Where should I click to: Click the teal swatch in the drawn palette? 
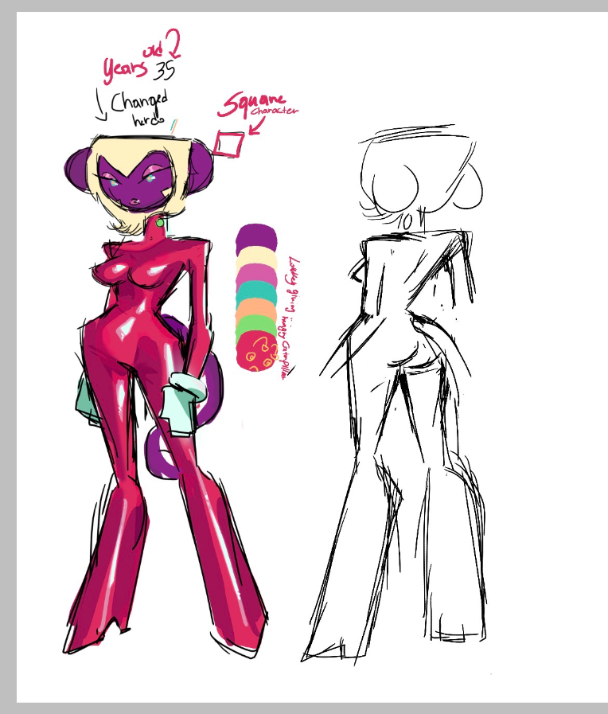point(256,291)
